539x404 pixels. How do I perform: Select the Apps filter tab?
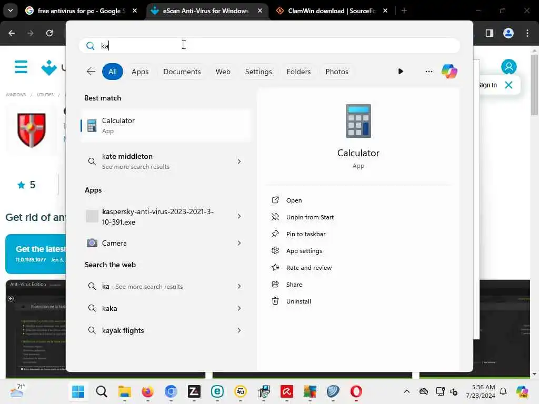pyautogui.click(x=140, y=72)
